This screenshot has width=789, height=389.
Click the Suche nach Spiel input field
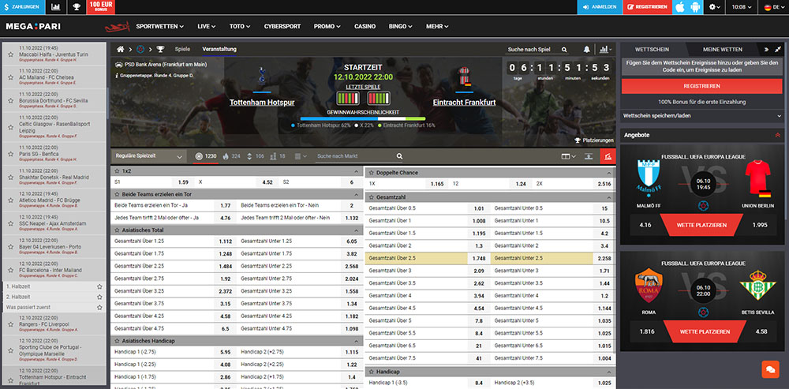tap(532, 50)
